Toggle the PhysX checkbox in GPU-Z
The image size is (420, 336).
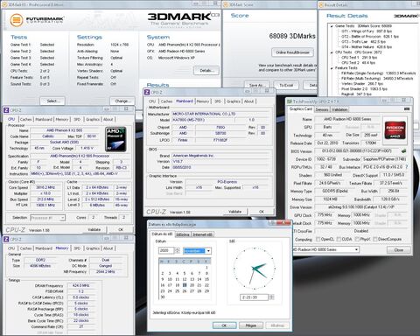(356, 239)
